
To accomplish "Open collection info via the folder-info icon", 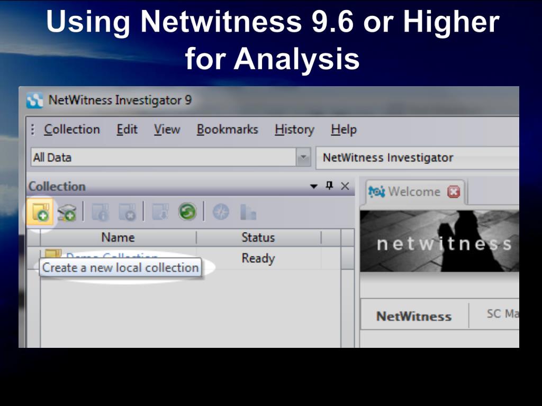I will (100, 211).
